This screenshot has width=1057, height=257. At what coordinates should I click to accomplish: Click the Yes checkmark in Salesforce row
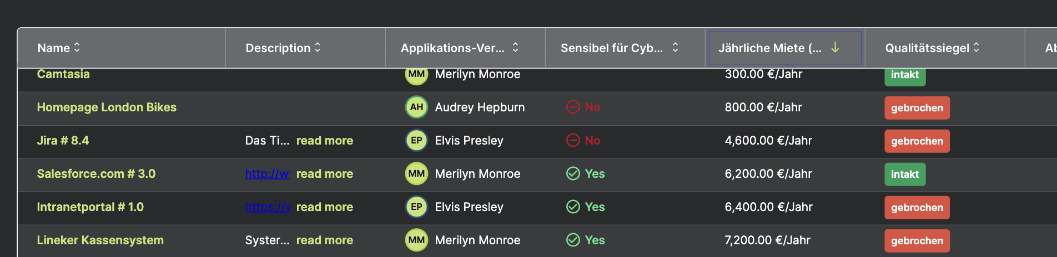573,174
